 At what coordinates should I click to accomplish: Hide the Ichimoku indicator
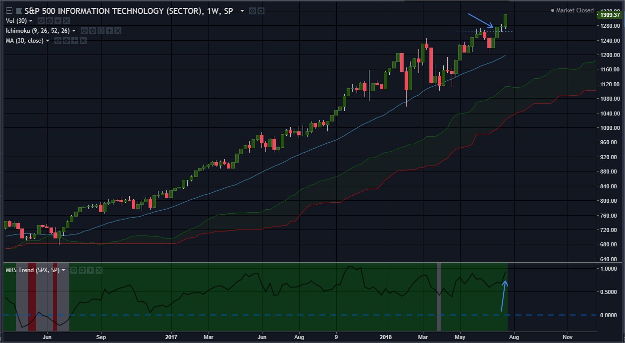point(84,31)
